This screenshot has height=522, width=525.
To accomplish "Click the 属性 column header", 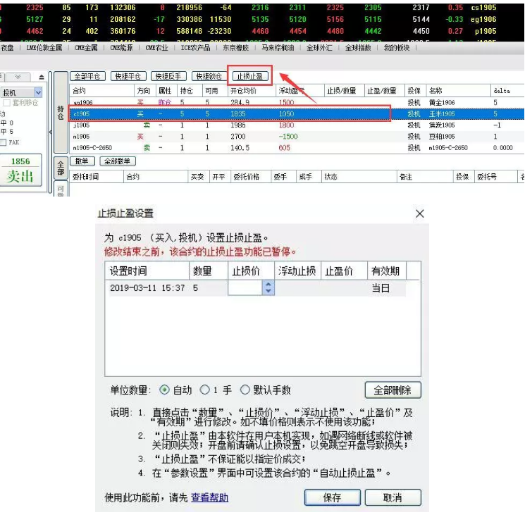I will click(165, 91).
